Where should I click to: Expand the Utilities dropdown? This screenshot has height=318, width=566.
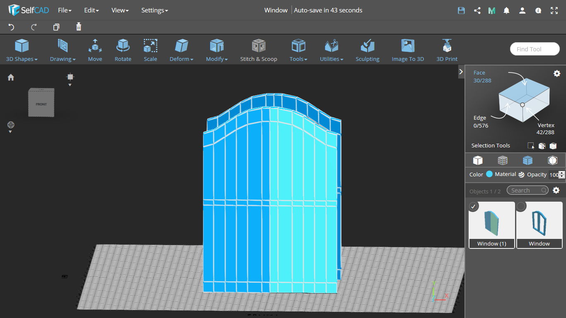(x=331, y=50)
